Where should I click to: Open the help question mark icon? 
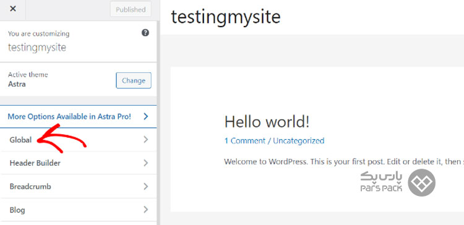(145, 33)
